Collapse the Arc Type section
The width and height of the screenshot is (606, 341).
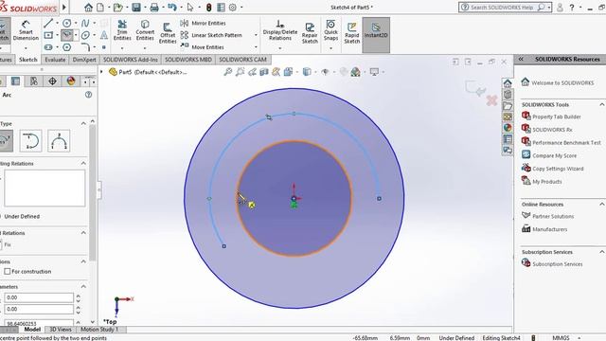[x=83, y=123]
